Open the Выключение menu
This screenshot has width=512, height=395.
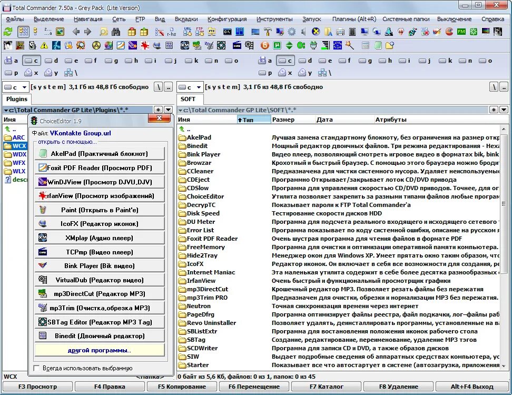pyautogui.click(x=454, y=19)
